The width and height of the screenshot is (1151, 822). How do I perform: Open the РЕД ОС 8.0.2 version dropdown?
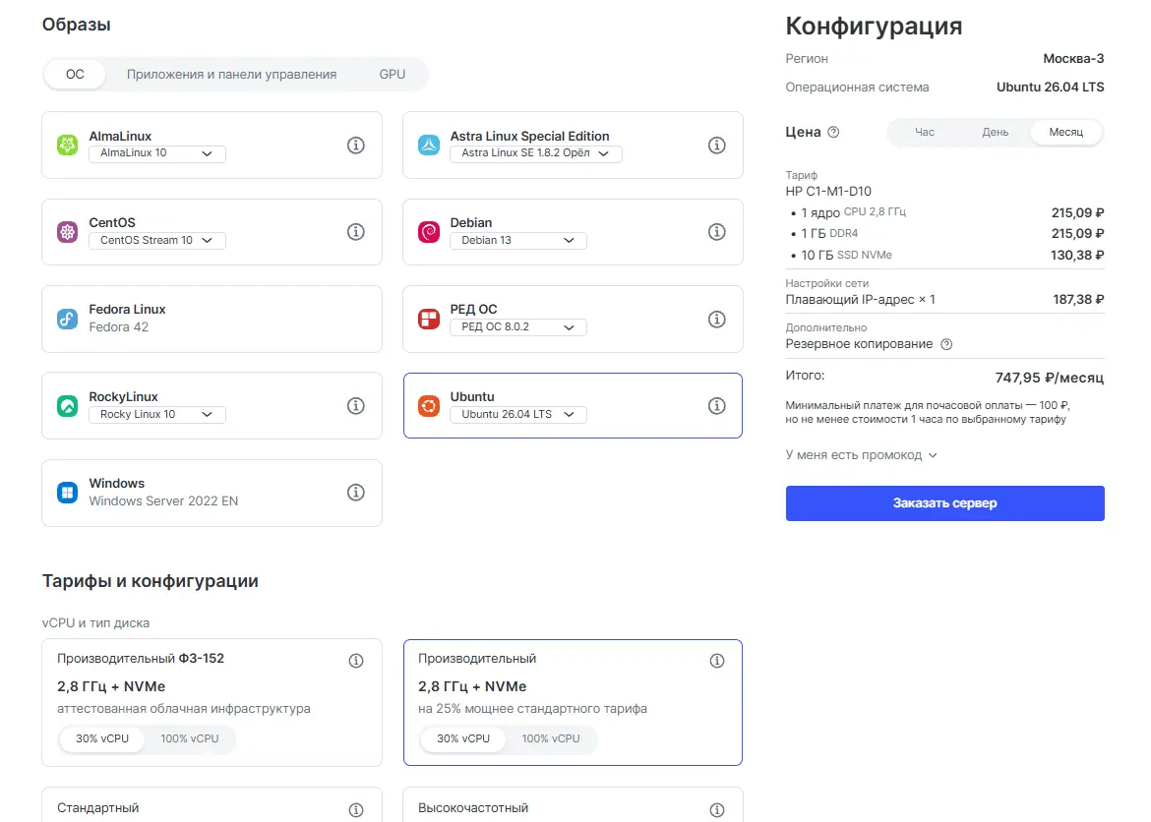pyautogui.click(x=518, y=327)
